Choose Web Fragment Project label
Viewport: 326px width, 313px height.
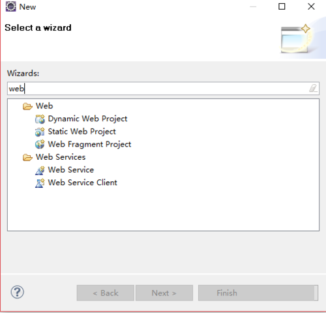[89, 144]
